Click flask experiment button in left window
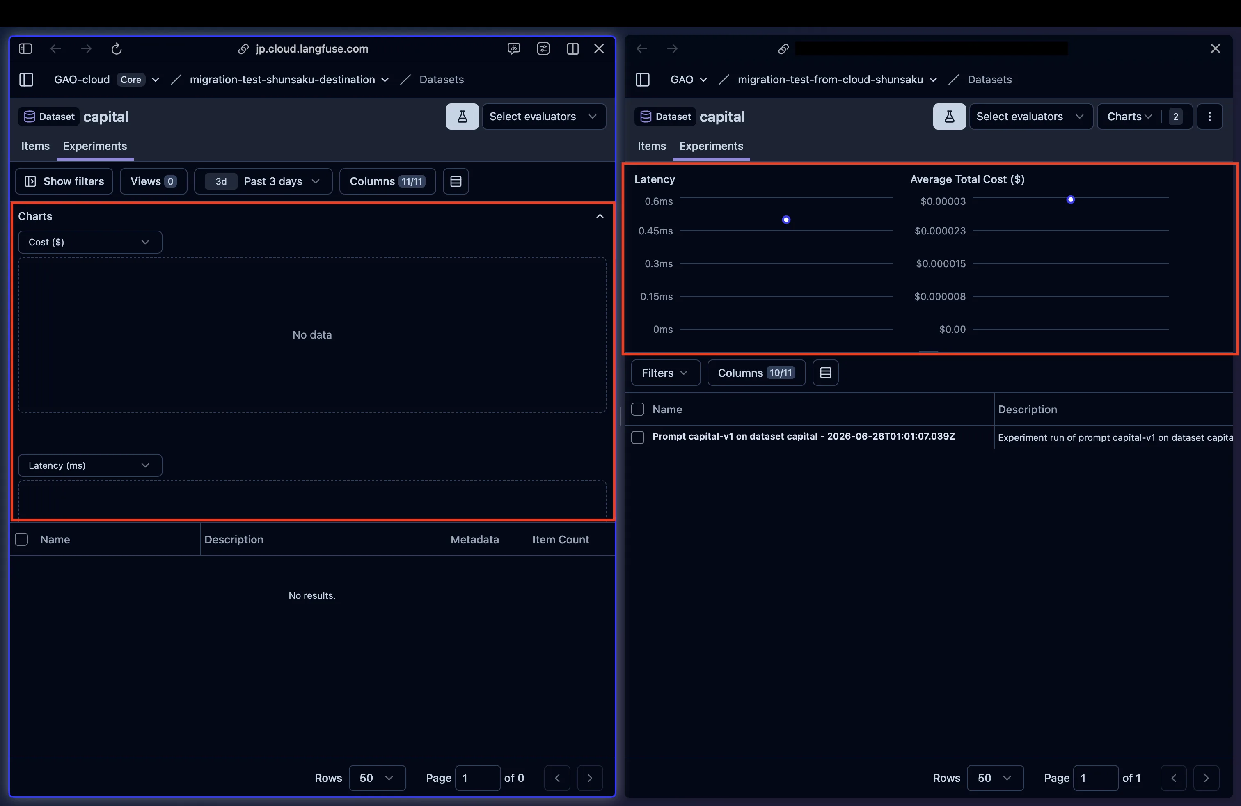This screenshot has width=1241, height=806. click(x=462, y=116)
